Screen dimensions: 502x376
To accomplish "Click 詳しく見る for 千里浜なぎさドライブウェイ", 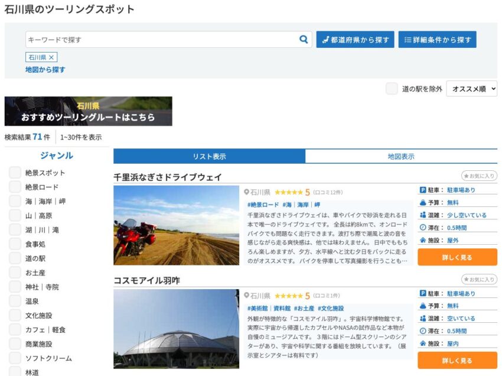I will pos(457,257).
